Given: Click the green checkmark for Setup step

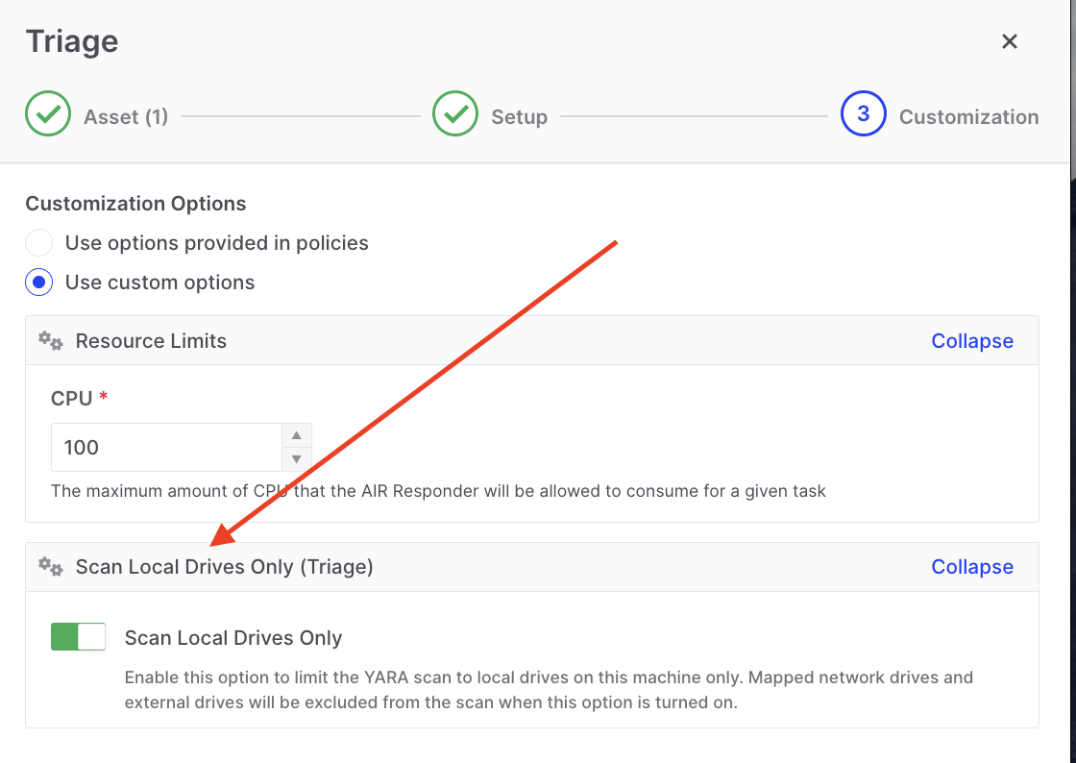Looking at the screenshot, I should point(455,114).
